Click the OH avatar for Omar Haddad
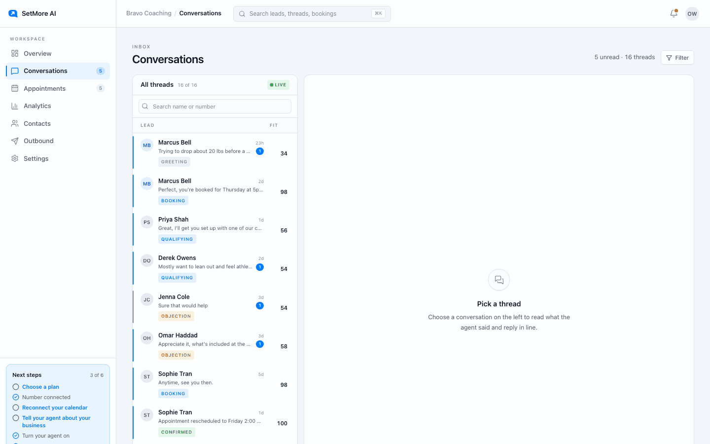710x444 pixels. click(147, 338)
